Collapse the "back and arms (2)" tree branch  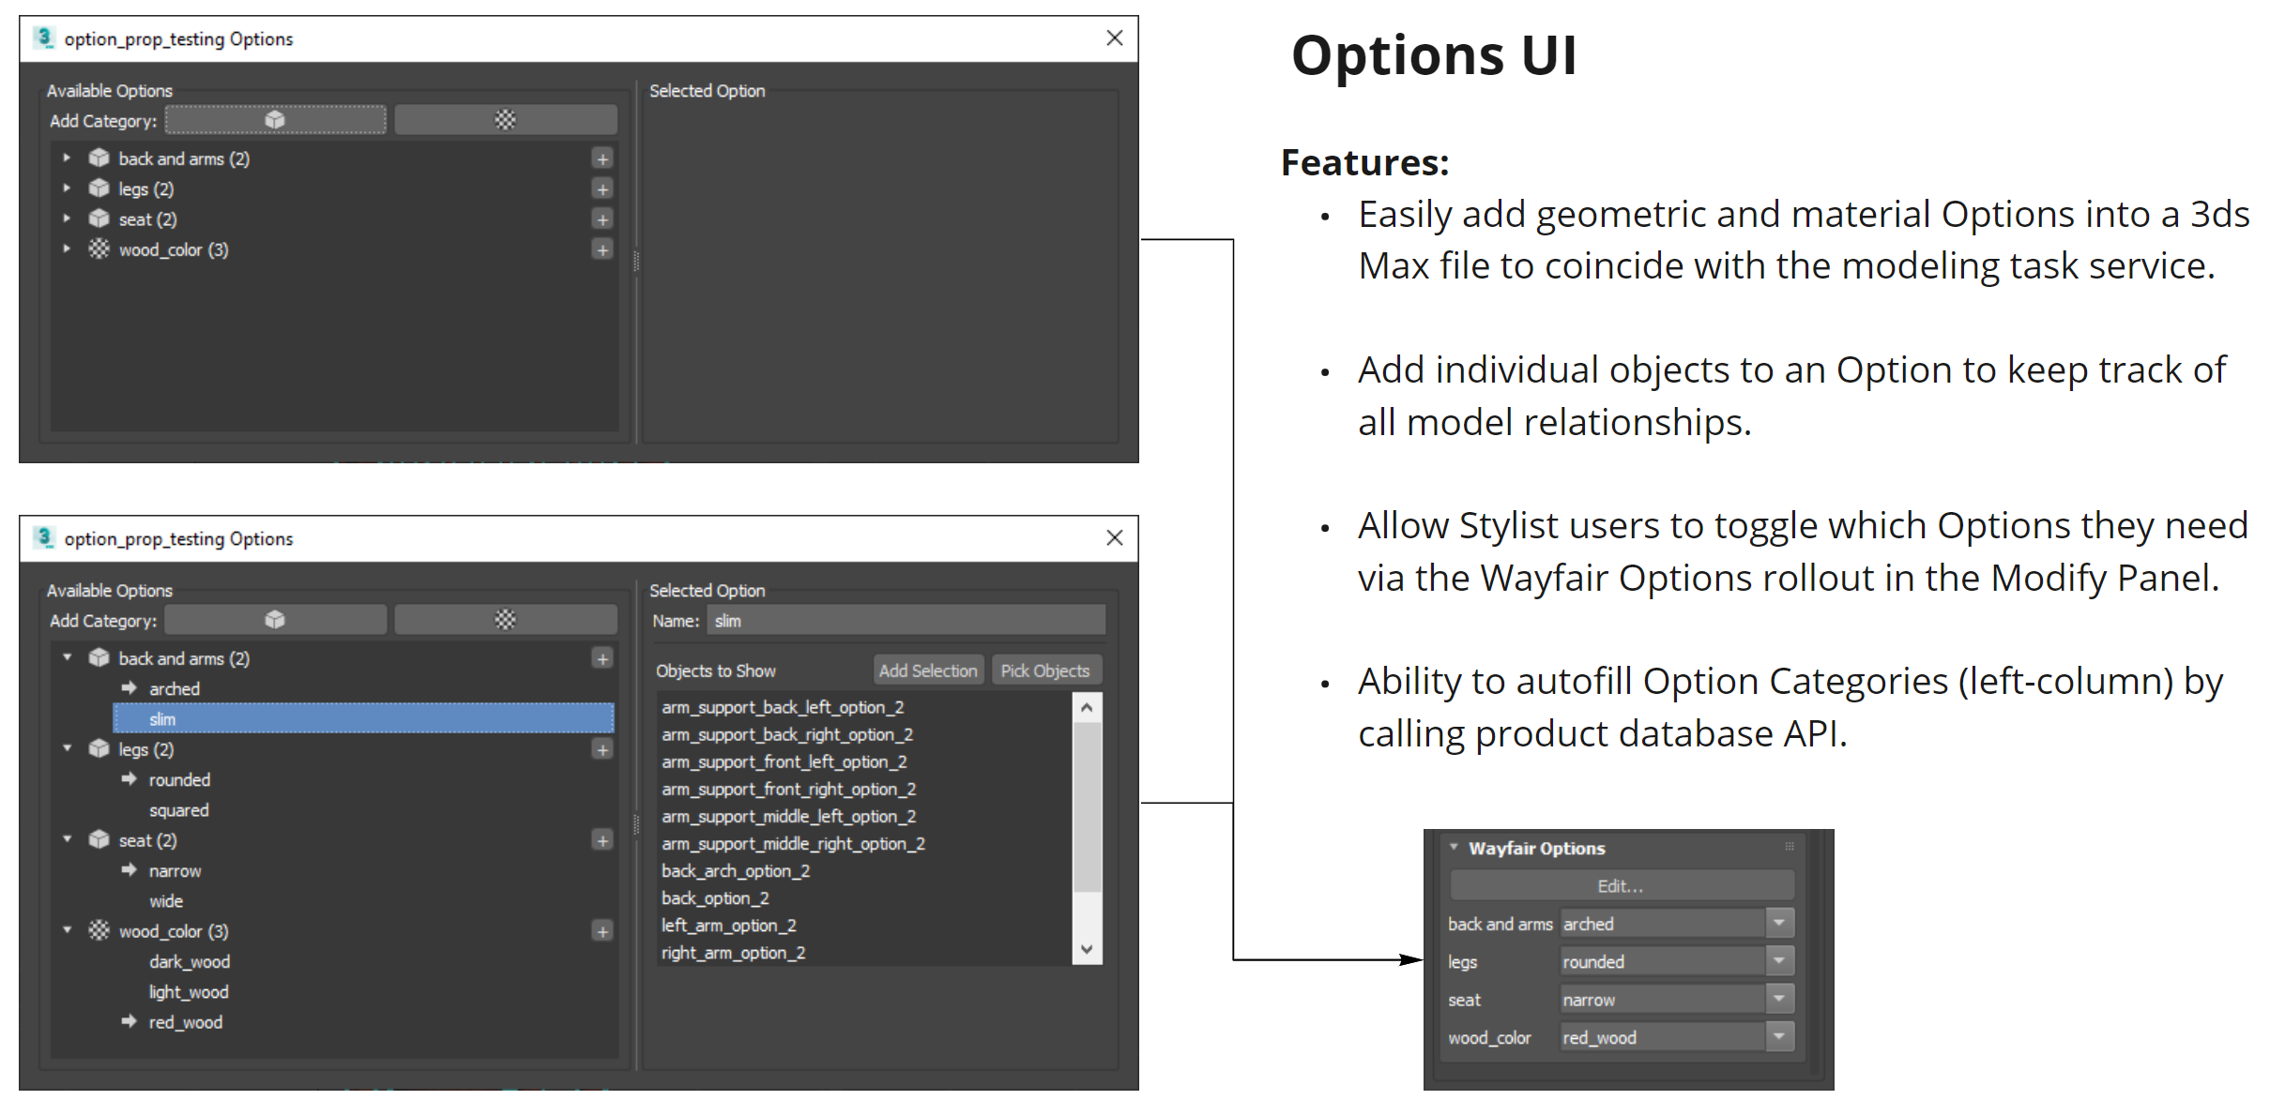66,657
